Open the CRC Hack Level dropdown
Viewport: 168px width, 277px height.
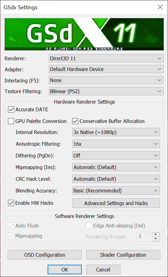tap(116, 179)
